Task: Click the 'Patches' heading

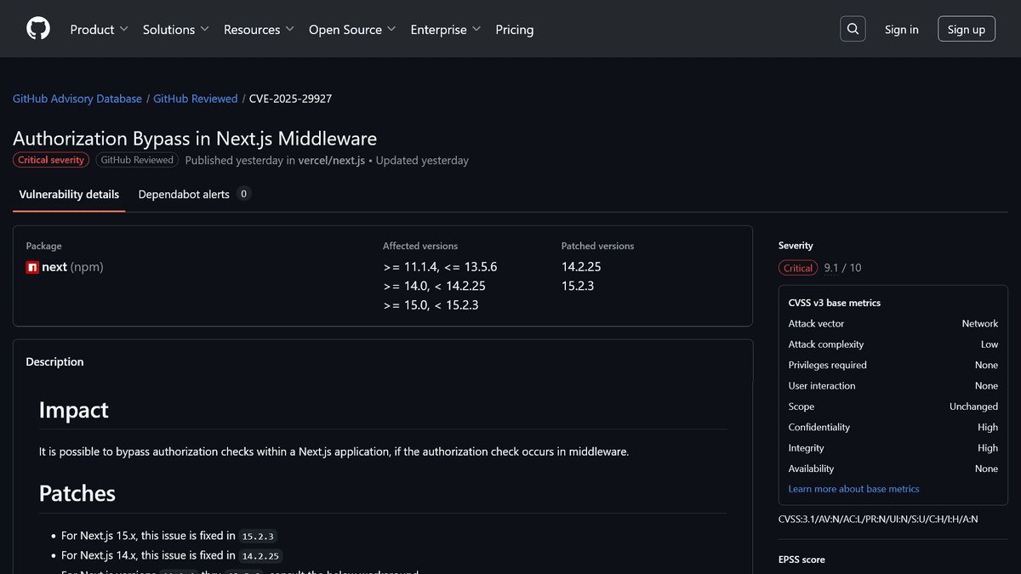Action: (77, 493)
